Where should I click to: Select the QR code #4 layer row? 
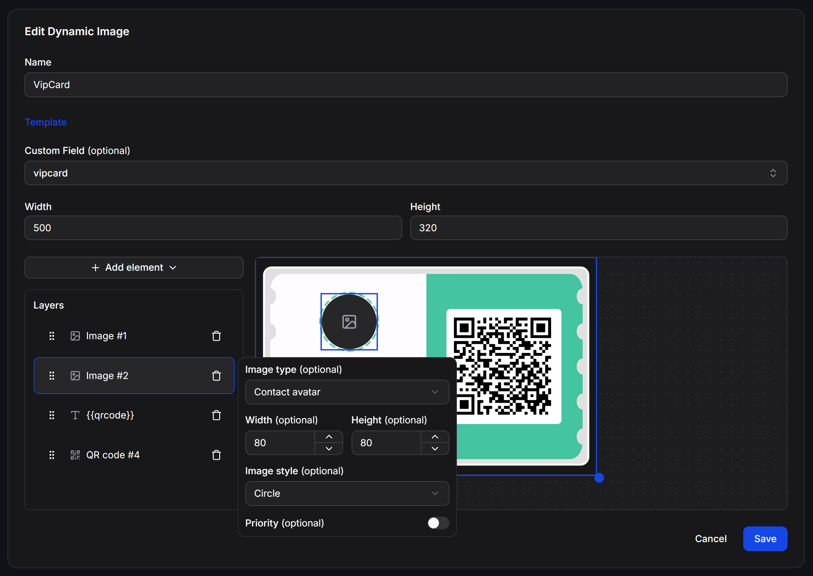coord(134,455)
